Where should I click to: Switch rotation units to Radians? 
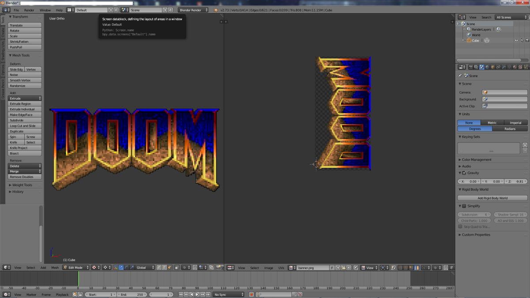coord(510,128)
